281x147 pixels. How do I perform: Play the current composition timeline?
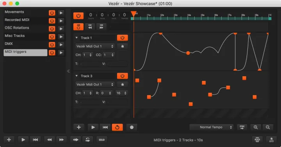click(93, 127)
